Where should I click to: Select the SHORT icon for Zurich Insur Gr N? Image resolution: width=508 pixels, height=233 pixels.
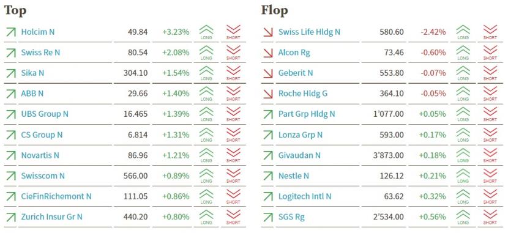pyautogui.click(x=233, y=217)
